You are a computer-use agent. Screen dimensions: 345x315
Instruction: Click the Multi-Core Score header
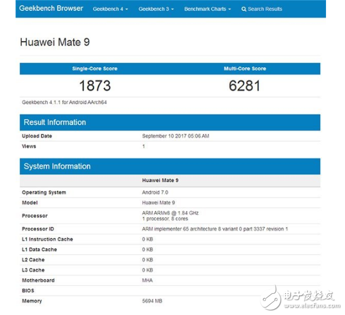click(x=244, y=68)
